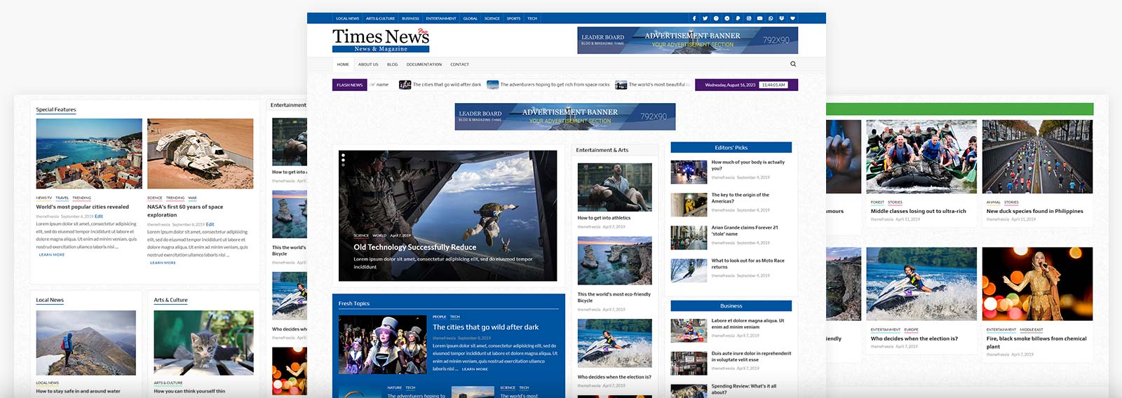Open the WhatsApp social icon
This screenshot has width=1122, height=398.
[771, 18]
